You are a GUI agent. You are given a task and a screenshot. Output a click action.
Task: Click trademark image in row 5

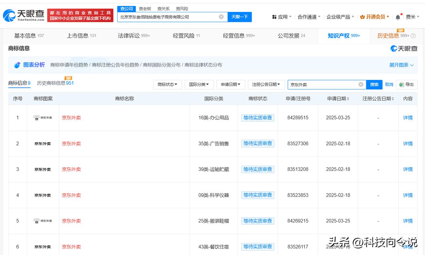click(x=43, y=221)
